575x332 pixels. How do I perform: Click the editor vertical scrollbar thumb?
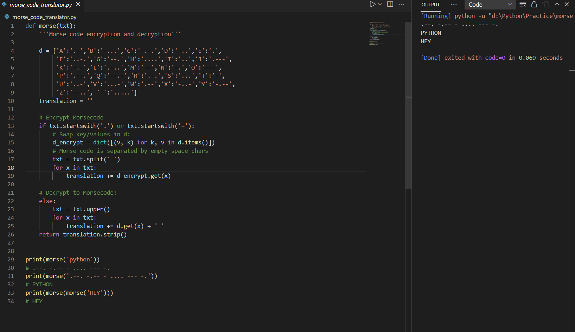point(408,105)
